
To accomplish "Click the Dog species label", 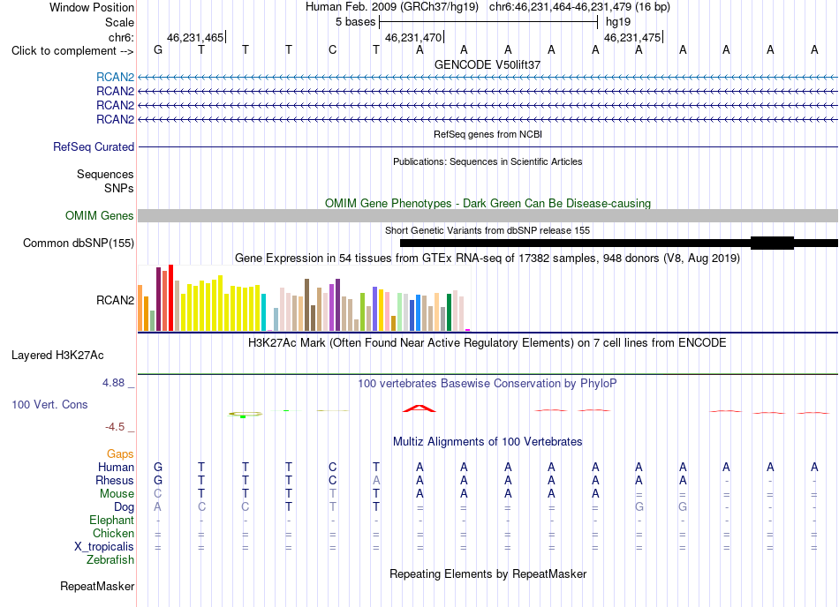I will coord(124,507).
